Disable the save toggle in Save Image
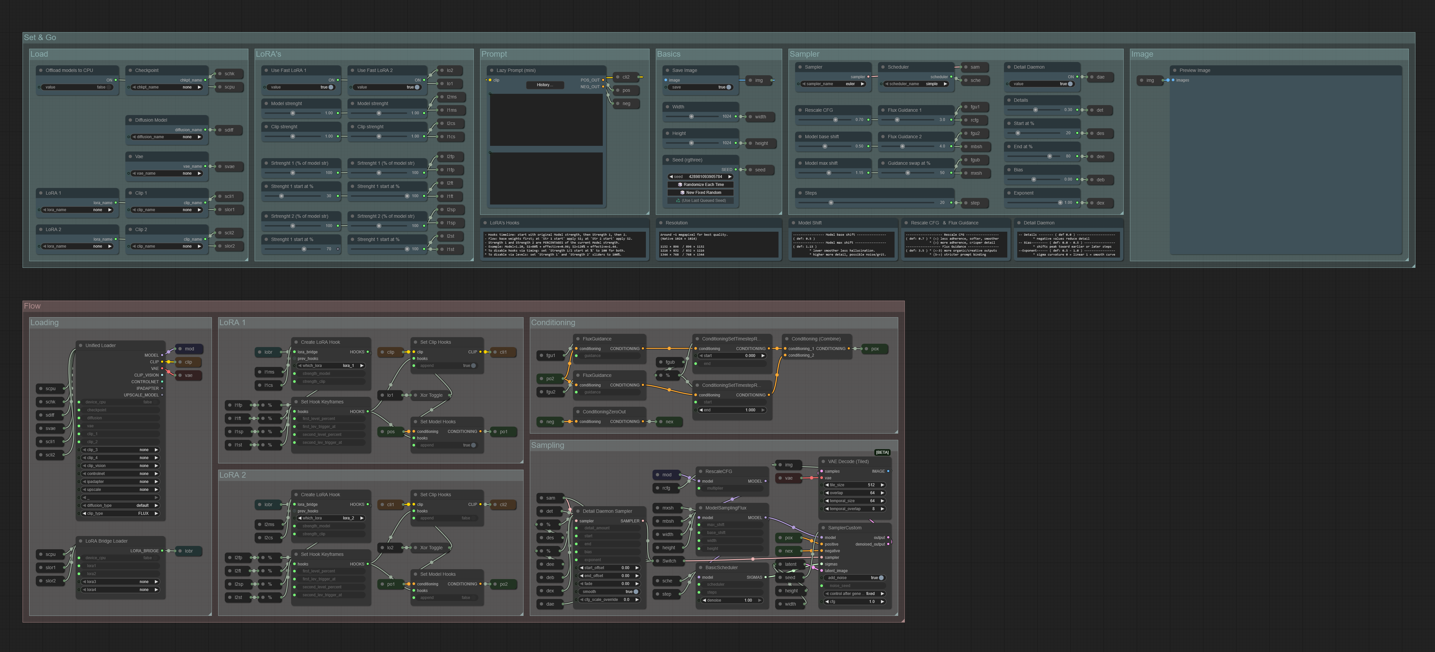Viewport: 1435px width, 652px height. 701,88
